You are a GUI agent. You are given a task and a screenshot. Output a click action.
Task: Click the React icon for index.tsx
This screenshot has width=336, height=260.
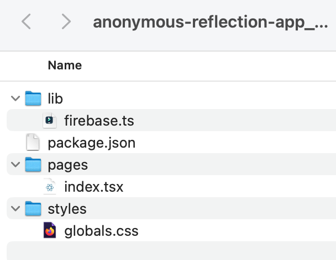coord(50,187)
